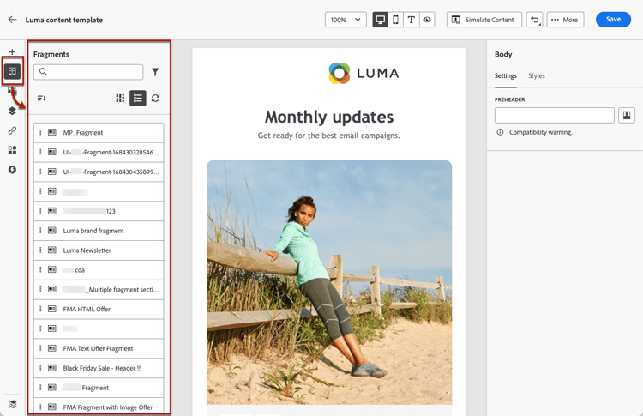Screen dimensions: 643x416
Task: Select UI Fragment ending 168430435899
Action: coord(99,172)
